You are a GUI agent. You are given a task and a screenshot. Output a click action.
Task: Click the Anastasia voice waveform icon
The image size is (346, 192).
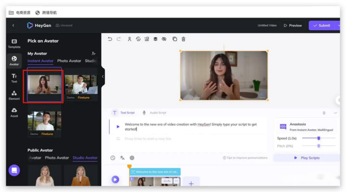click(283, 126)
